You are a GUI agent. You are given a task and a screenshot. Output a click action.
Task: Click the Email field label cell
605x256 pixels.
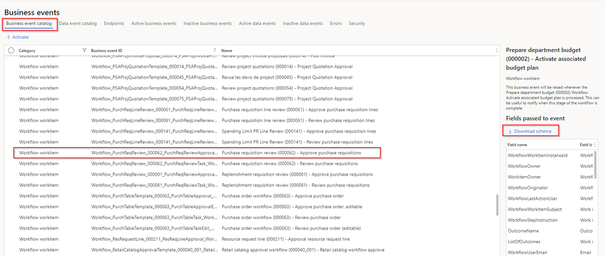585,252
